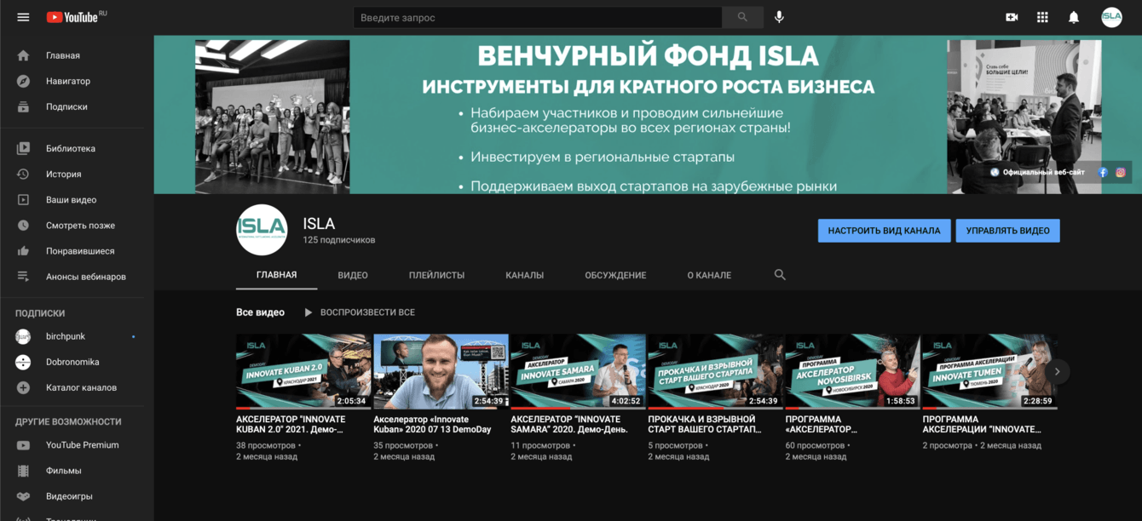Click the search magnifier button

[742, 17]
